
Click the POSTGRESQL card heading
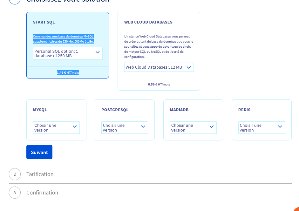point(115,110)
